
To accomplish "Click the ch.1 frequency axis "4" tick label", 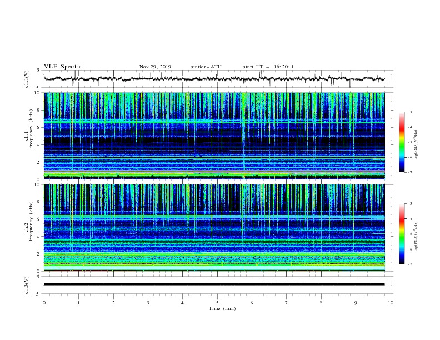I will [38, 144].
